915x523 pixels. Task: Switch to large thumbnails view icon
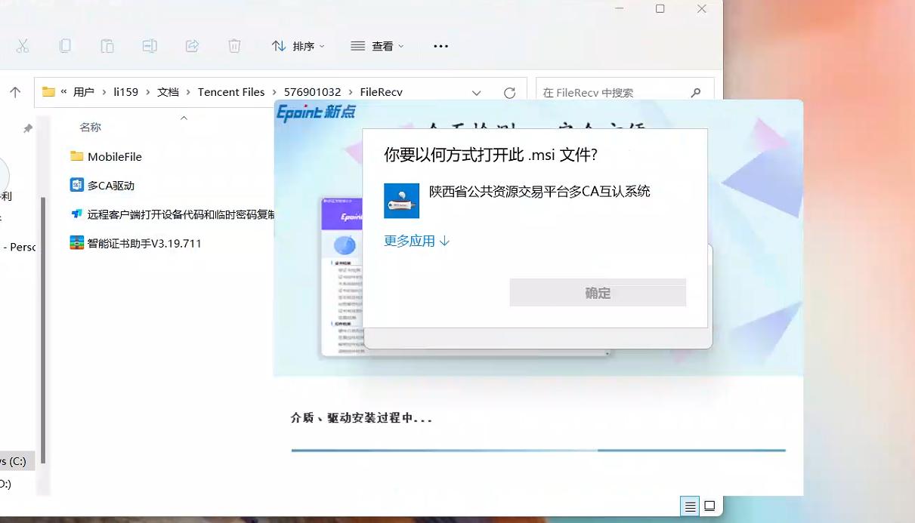tap(709, 506)
